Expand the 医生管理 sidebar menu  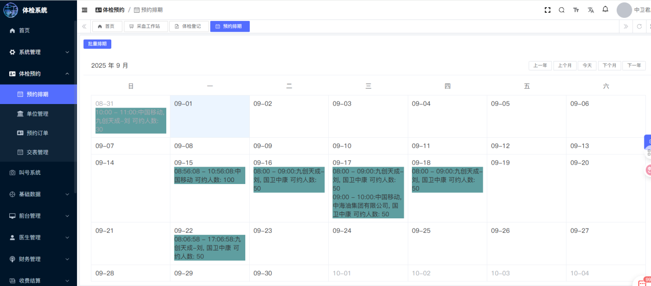point(38,237)
